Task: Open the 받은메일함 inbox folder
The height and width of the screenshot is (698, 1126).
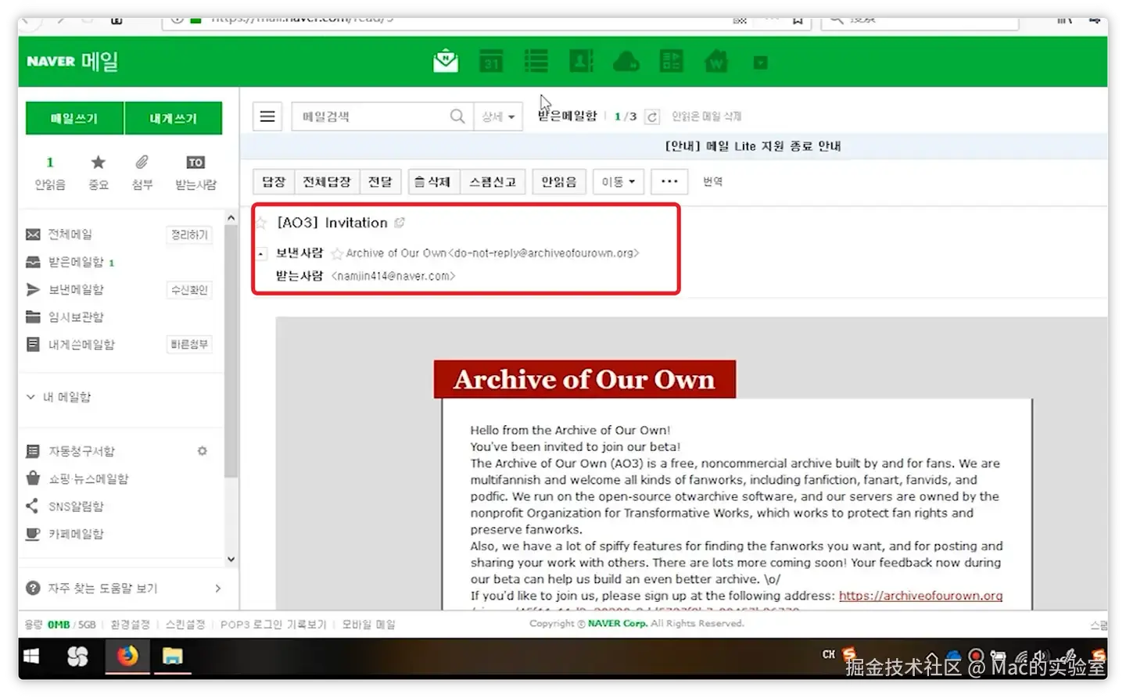Action: 76,262
